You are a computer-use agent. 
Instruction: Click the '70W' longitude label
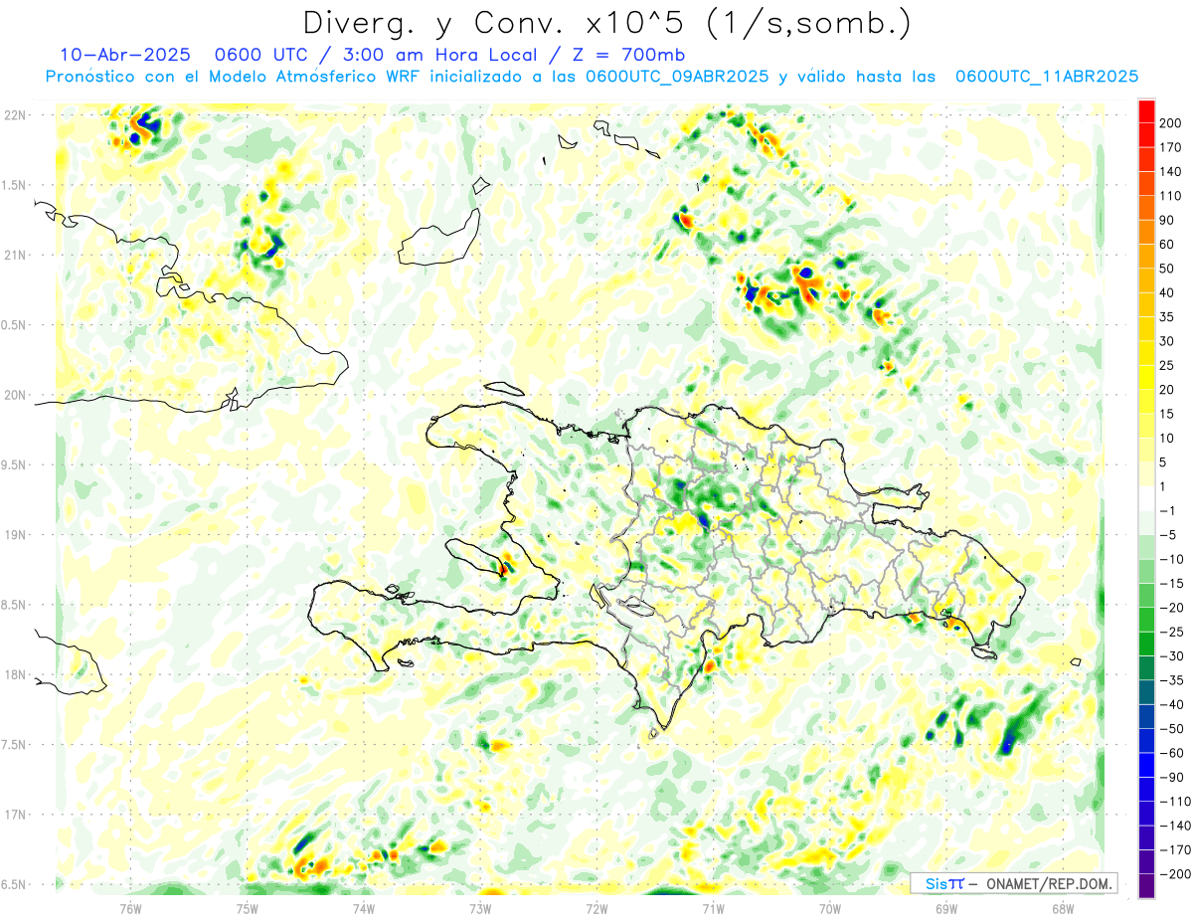[x=830, y=908]
